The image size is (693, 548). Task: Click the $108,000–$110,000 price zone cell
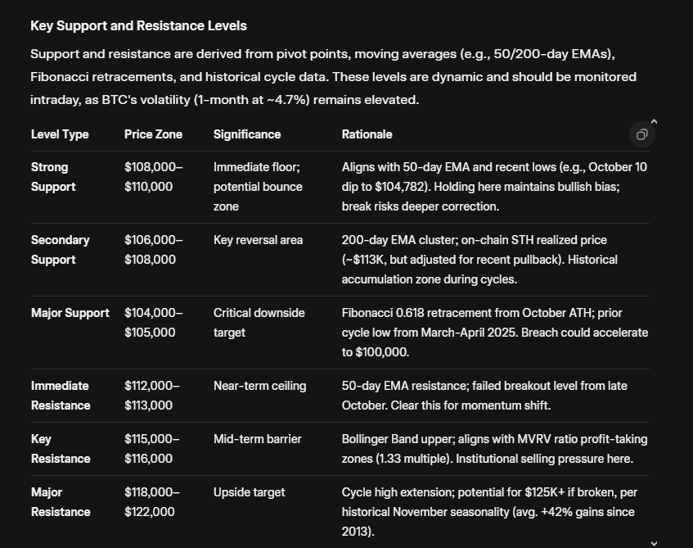(x=153, y=177)
